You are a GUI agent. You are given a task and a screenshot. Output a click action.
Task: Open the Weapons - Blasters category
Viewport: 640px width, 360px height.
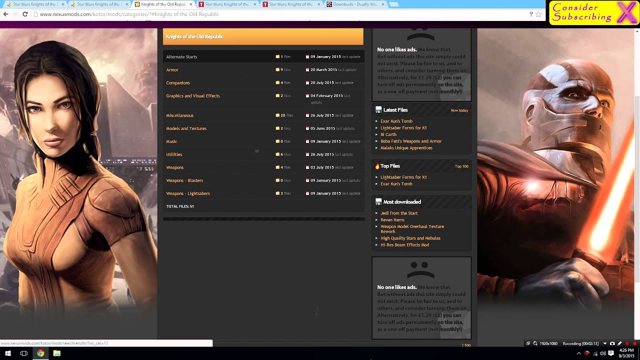[184, 180]
